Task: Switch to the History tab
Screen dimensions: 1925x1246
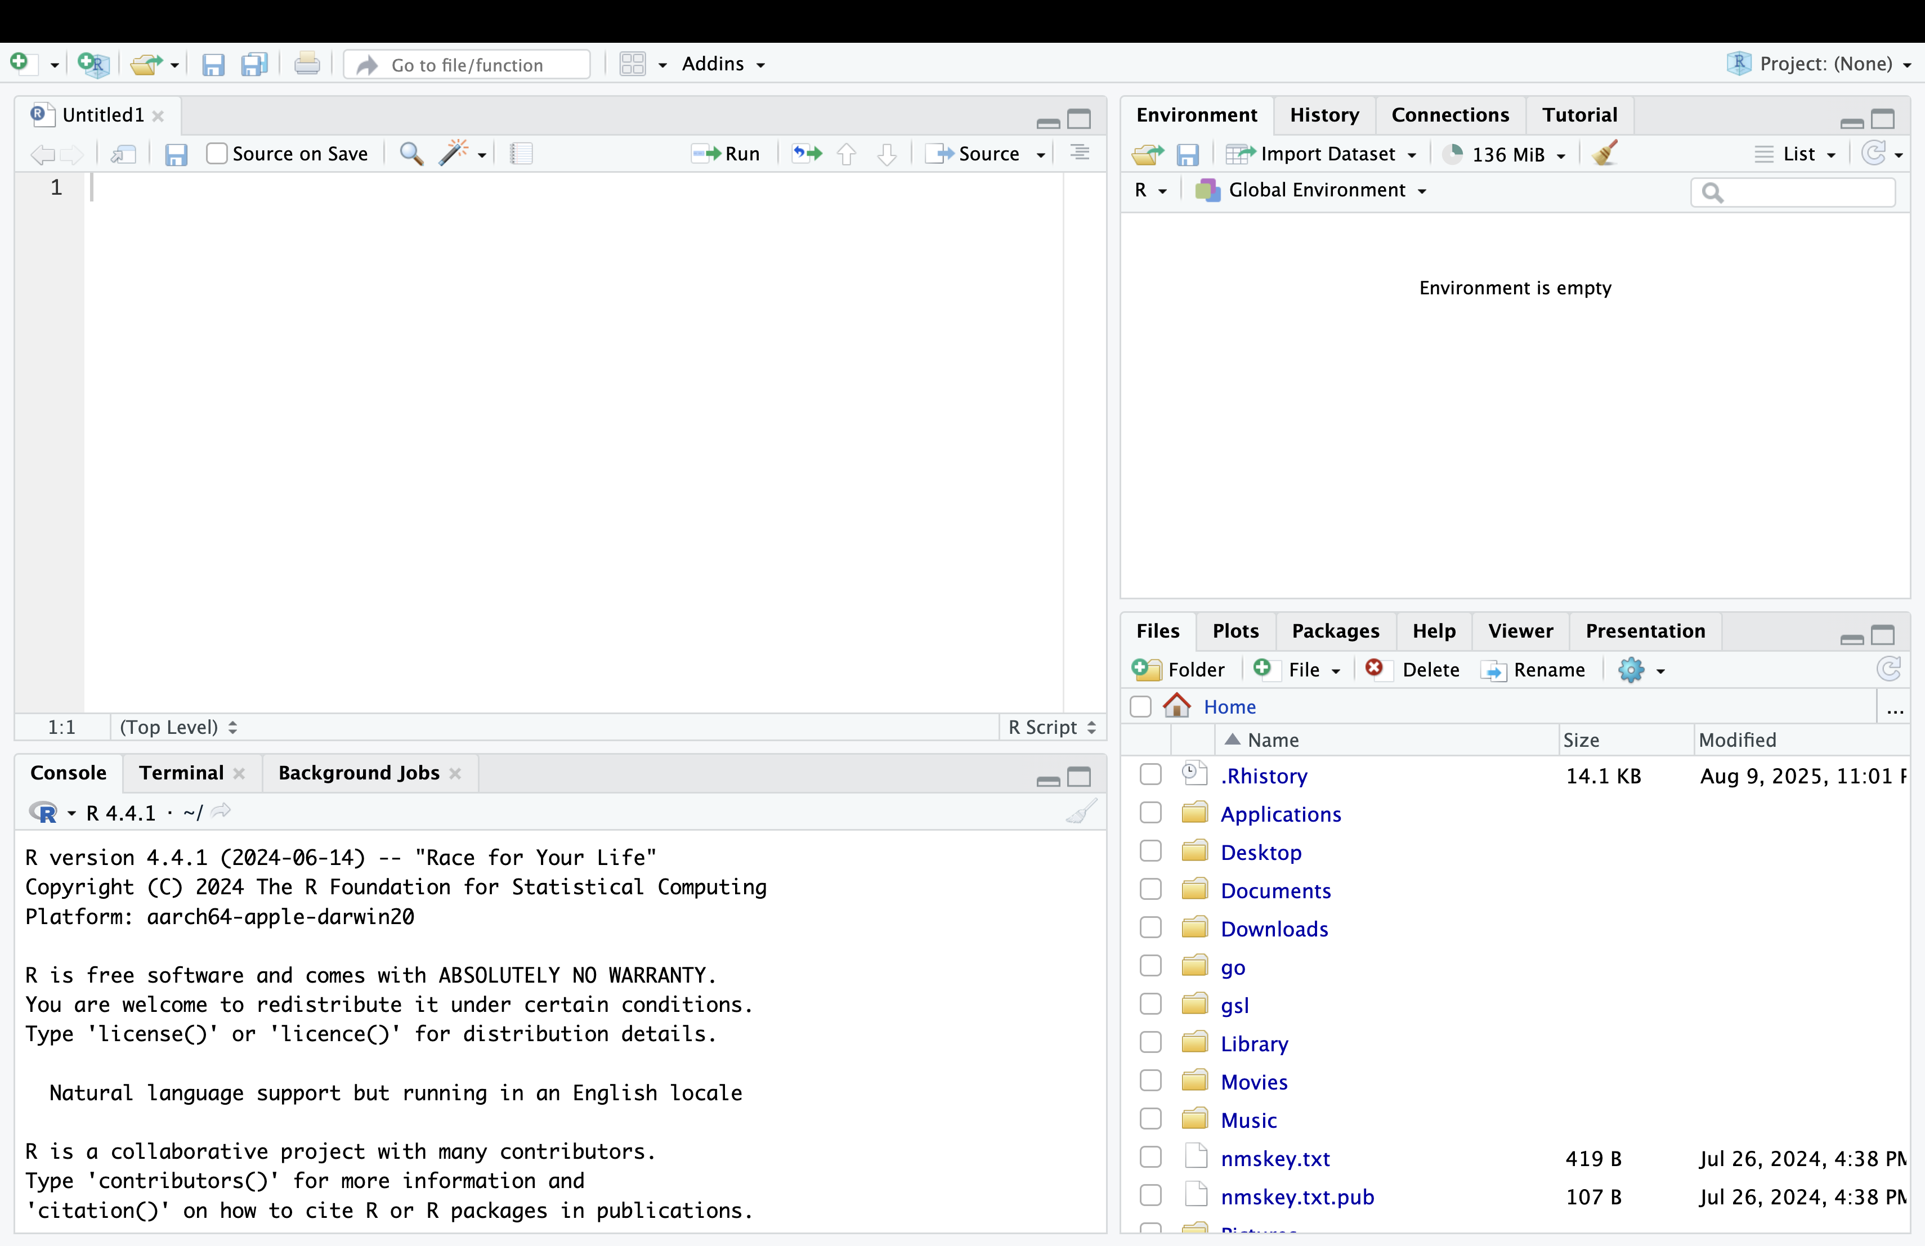Action: [1324, 115]
